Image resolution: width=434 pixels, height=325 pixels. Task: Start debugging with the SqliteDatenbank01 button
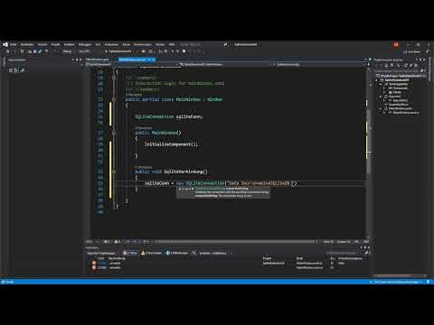coord(118,51)
